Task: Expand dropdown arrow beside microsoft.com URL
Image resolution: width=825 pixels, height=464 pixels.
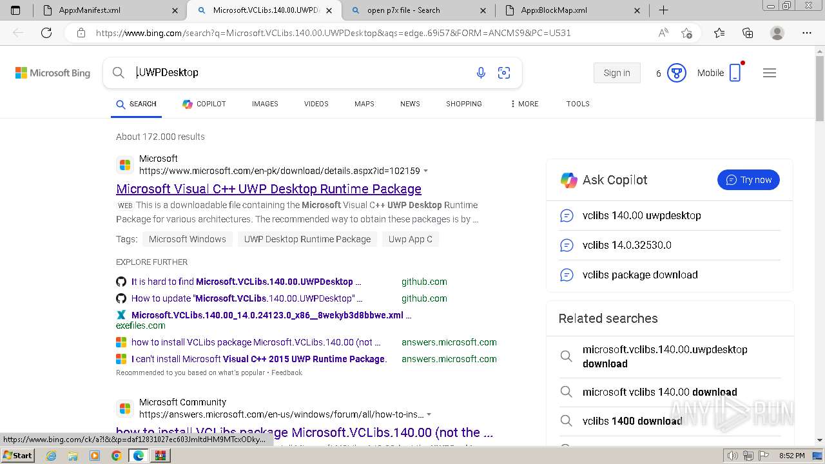Action: pos(426,171)
